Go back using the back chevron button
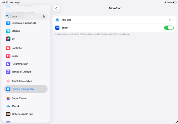 pos(56,8)
